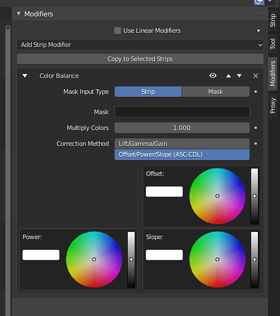Open the Add Strip Modifier dropdown

(140, 45)
